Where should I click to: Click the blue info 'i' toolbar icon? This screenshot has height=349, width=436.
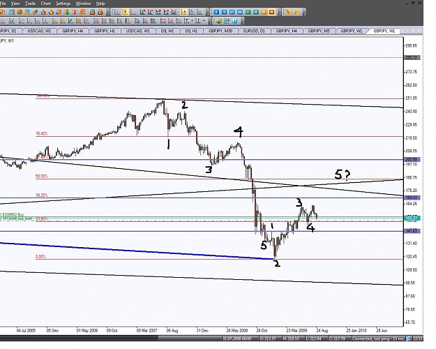(x=234, y=21)
